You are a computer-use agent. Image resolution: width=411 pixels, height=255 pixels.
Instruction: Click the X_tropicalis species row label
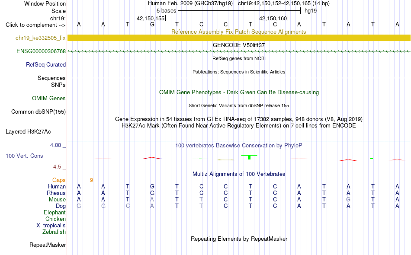point(51,226)
